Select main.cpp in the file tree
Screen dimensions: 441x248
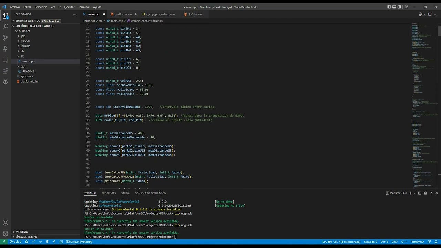(45, 61)
